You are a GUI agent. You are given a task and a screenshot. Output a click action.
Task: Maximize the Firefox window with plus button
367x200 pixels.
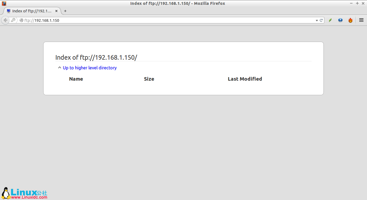coord(357,3)
